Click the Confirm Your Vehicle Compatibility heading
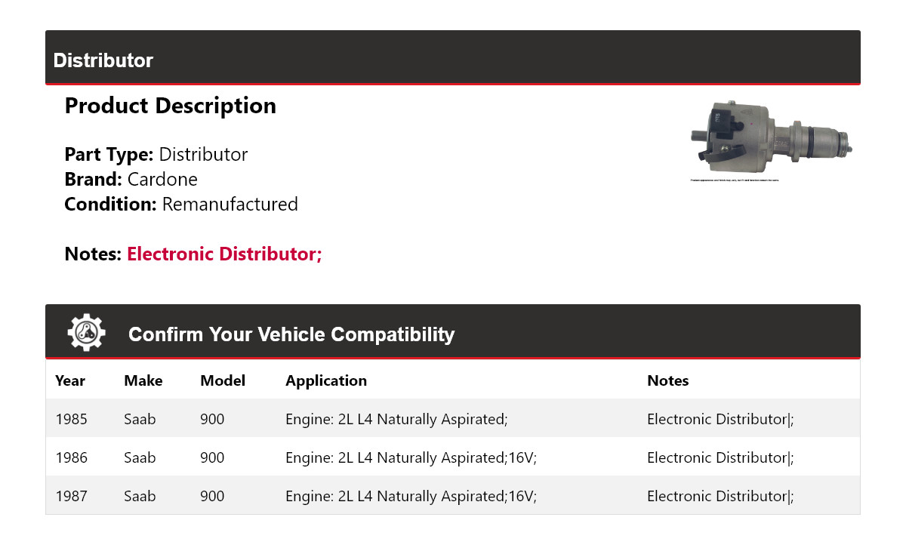 (x=291, y=334)
